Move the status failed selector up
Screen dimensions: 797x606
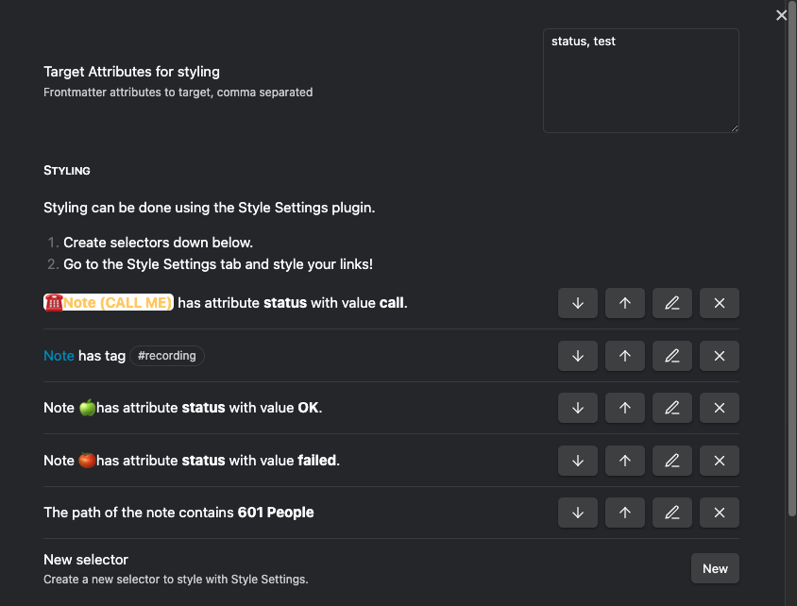[625, 461]
